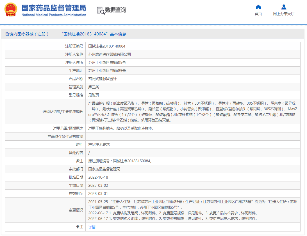
Task: Select registration number value 国械注准20183140084
Action: (107, 46)
